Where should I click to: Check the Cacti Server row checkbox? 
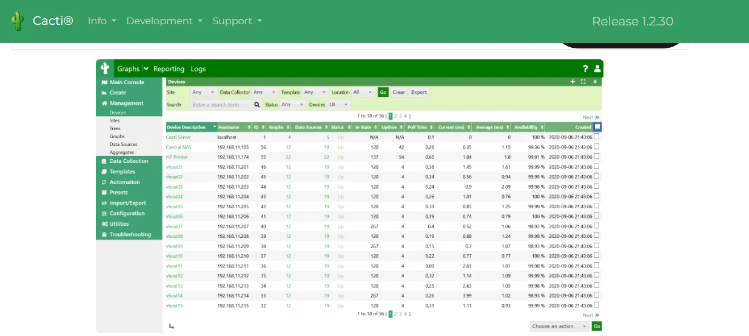pos(597,137)
